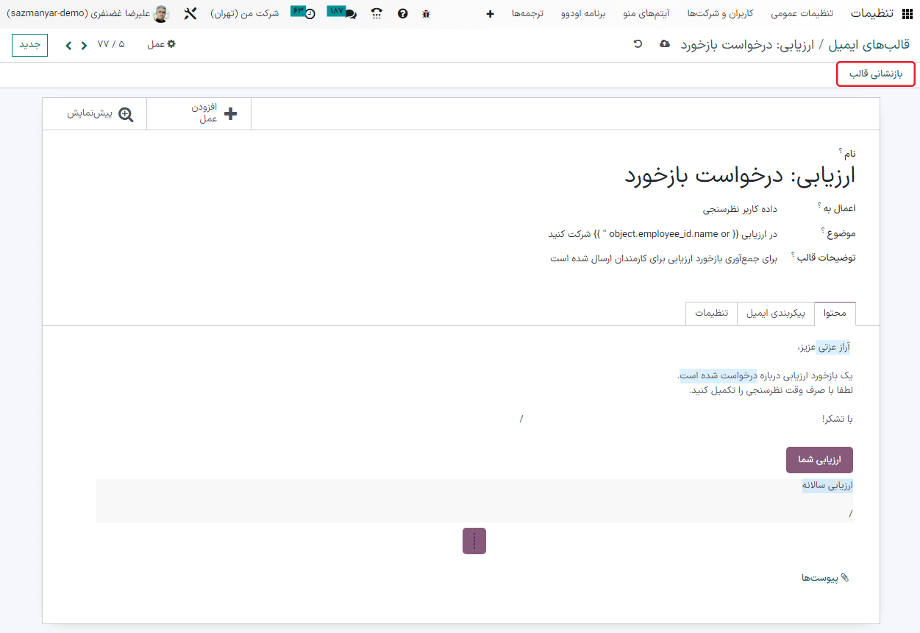Click the Odoo help question mark icon
This screenshot has height=633, width=920.
click(402, 13)
